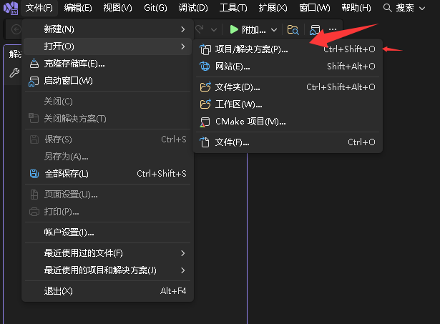Open the Start Window

[x=68, y=81]
